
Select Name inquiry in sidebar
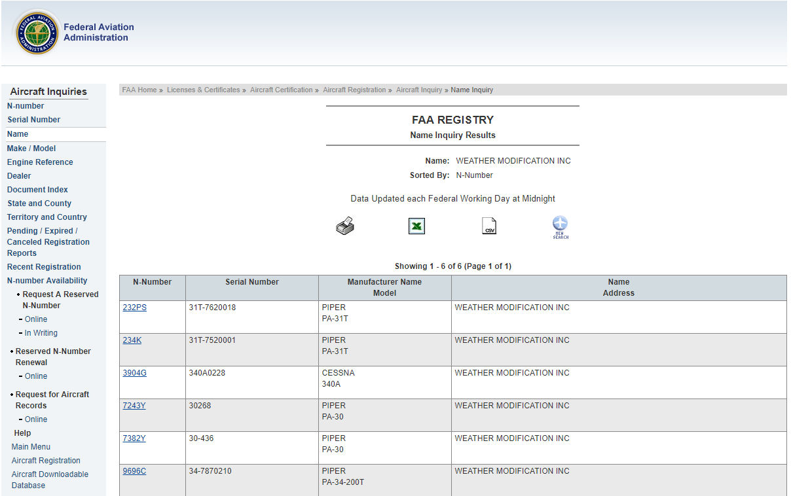coord(18,134)
